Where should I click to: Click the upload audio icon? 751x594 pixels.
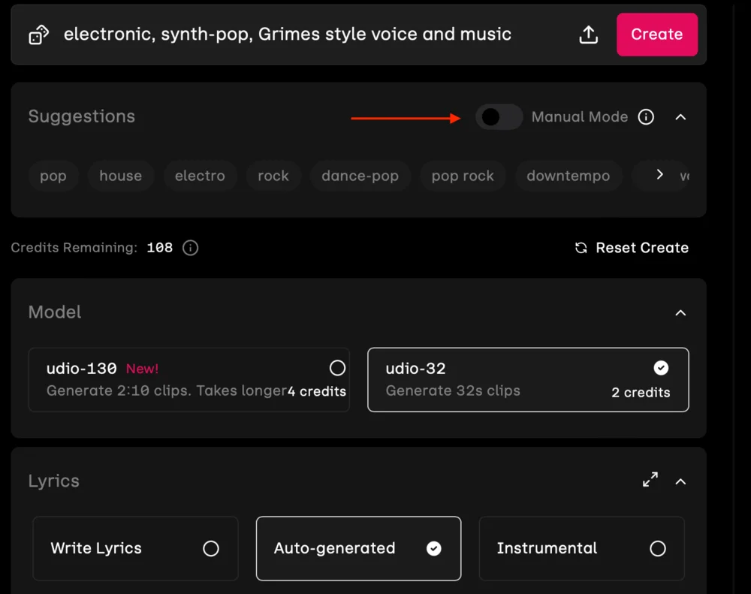pos(589,35)
